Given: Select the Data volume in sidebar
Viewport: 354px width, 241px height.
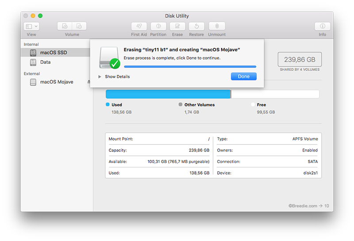Looking at the screenshot, I should (55, 62).
